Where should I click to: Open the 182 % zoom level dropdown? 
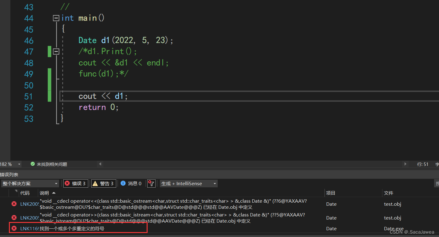click(19, 164)
